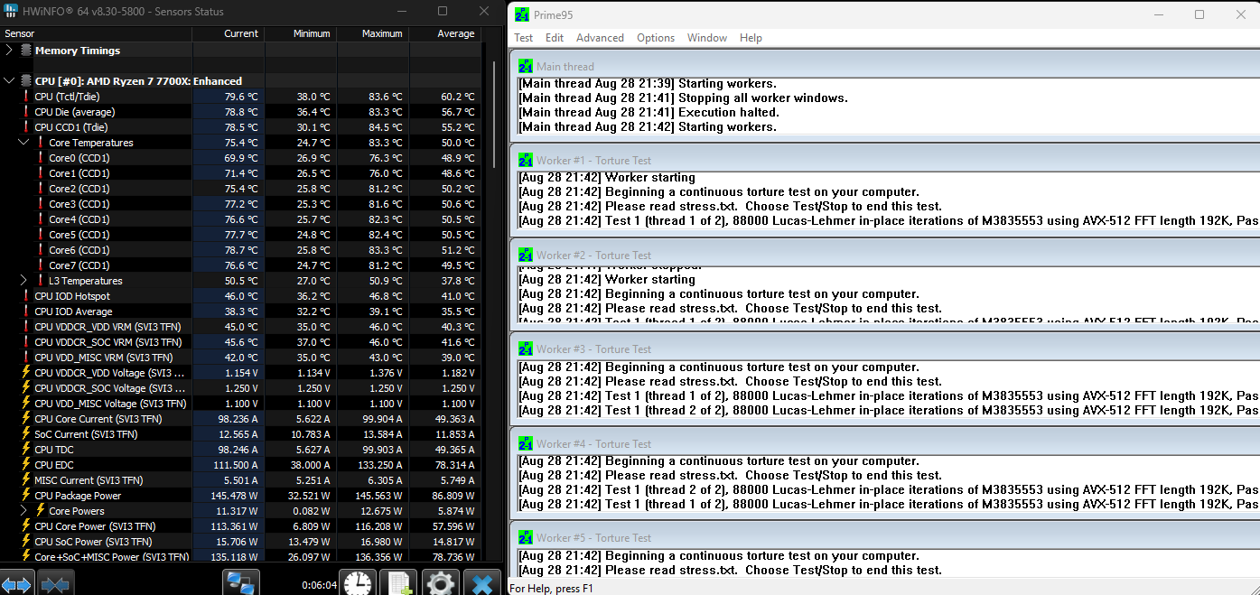Select the MISC Current (SVI3 TFN) row
The image size is (1260, 595).
click(x=241, y=479)
